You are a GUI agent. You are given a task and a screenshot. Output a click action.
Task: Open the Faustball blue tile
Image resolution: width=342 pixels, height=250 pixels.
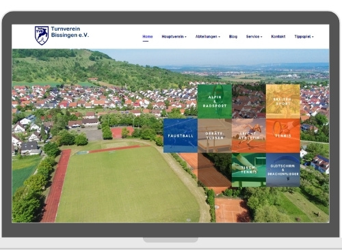pyautogui.click(x=181, y=135)
